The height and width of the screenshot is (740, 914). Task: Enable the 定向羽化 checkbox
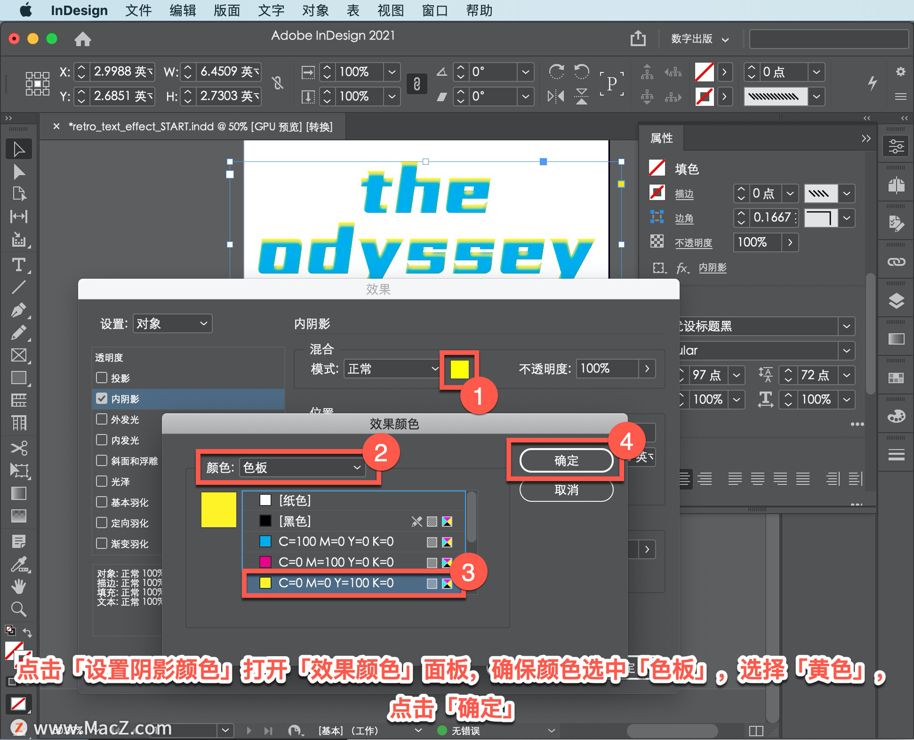point(101,523)
